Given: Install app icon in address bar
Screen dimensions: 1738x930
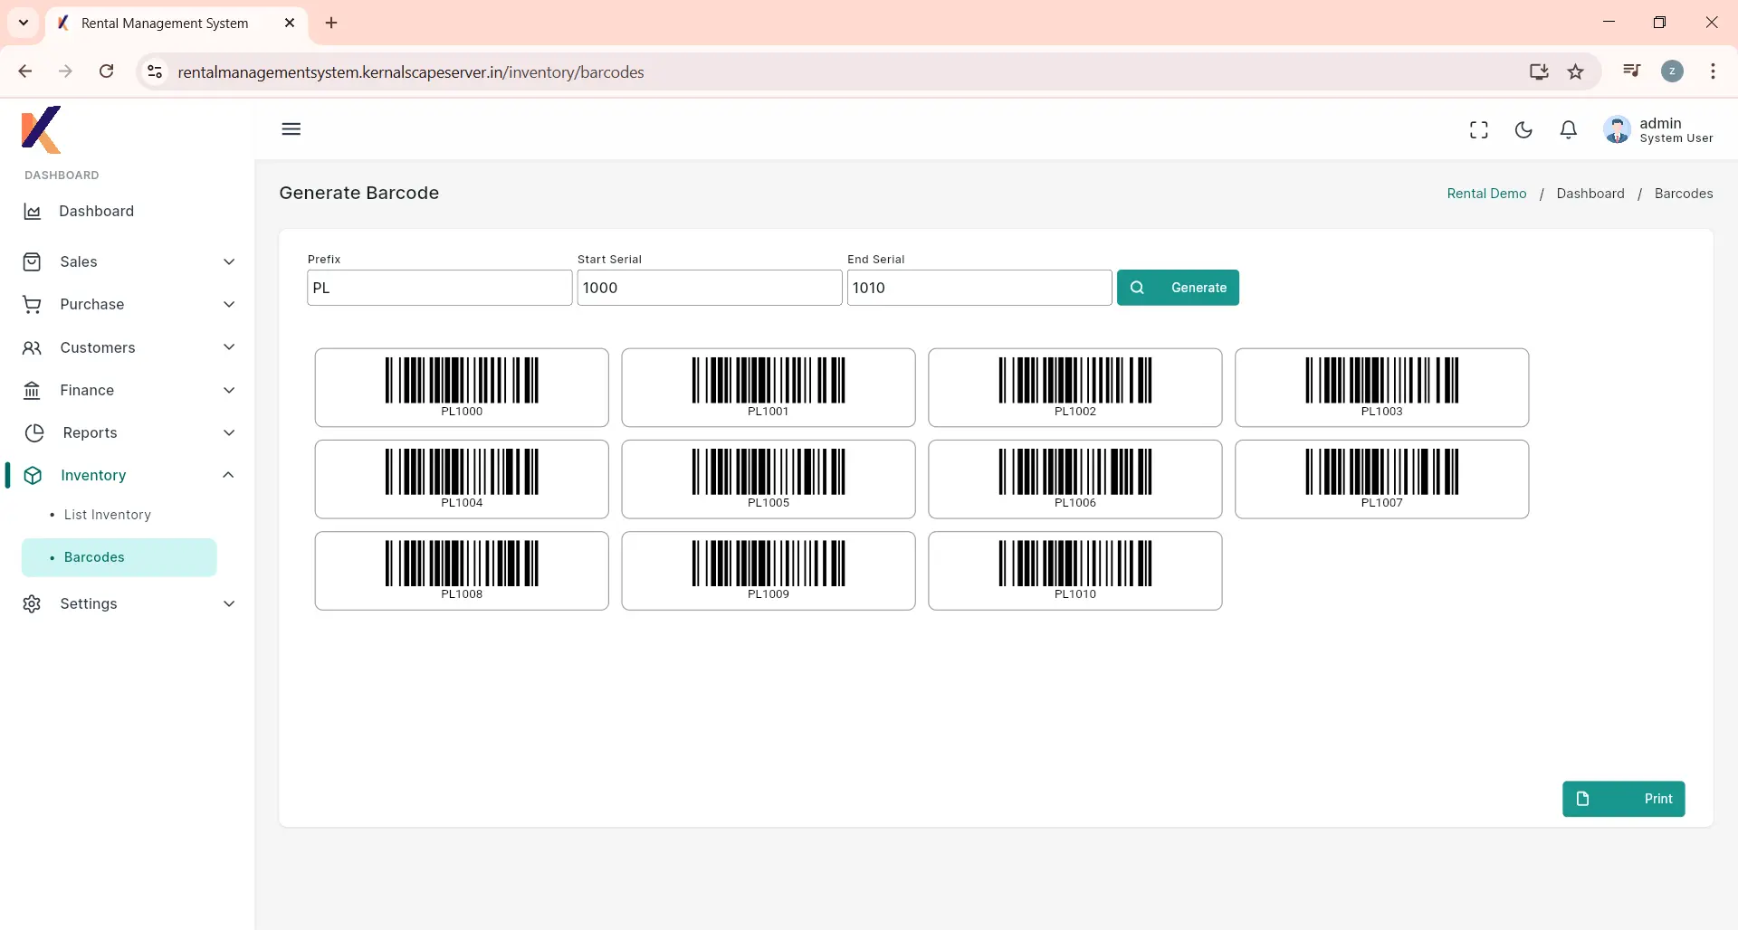Looking at the screenshot, I should (x=1539, y=71).
